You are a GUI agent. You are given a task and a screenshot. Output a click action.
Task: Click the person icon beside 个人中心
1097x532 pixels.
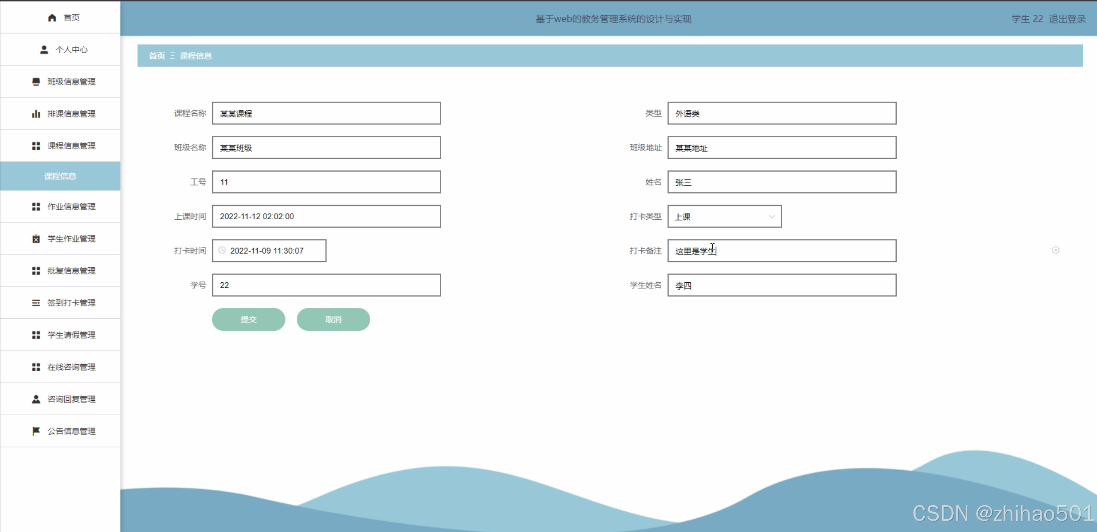coord(44,50)
